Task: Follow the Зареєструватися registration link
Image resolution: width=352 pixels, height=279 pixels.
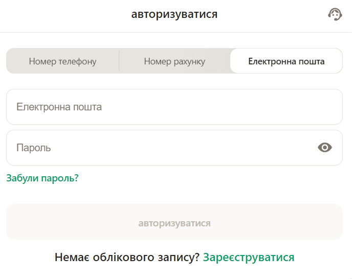Action: [249, 257]
